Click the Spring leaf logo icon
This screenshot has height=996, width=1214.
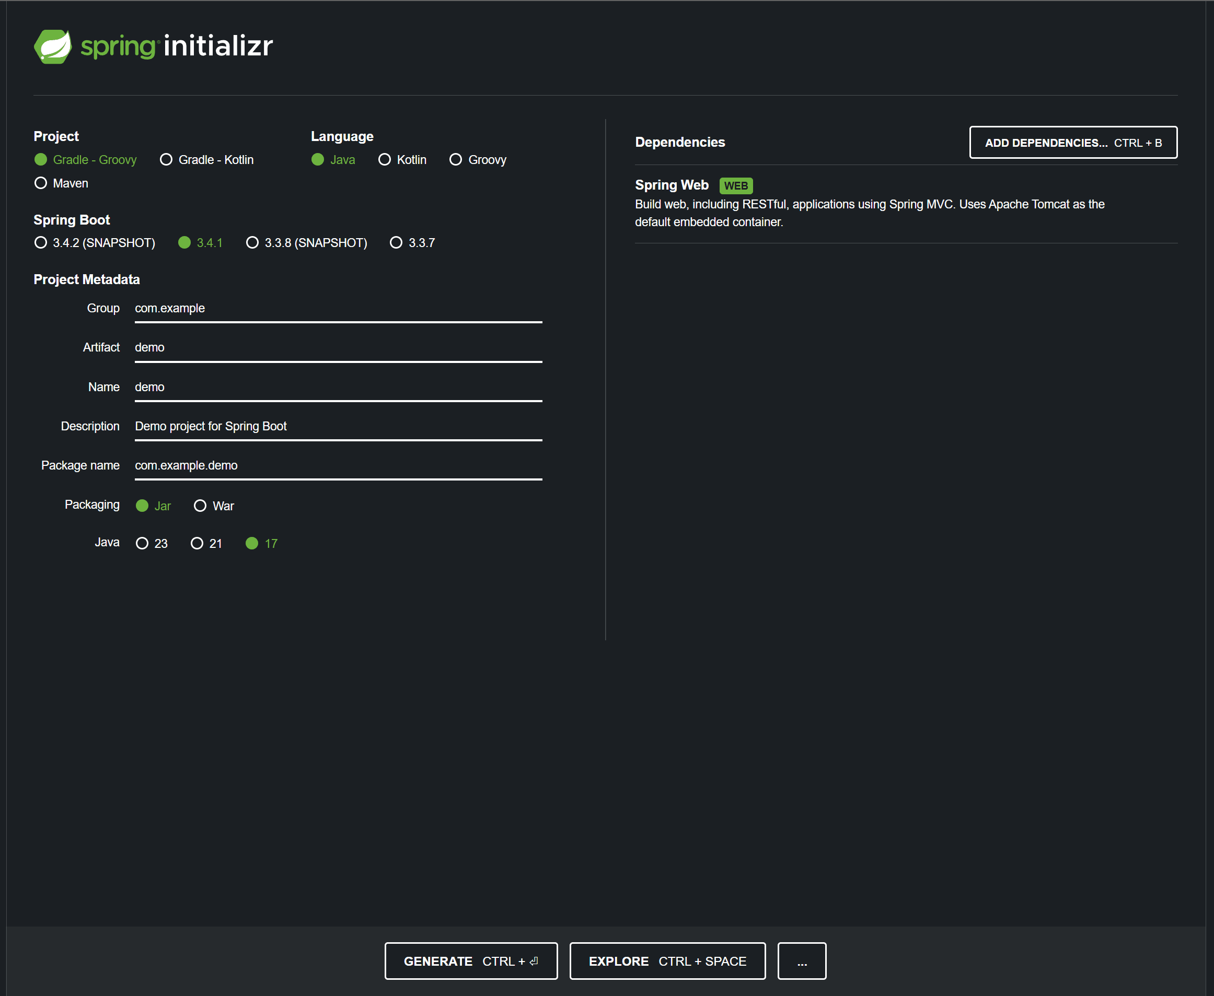(x=53, y=46)
